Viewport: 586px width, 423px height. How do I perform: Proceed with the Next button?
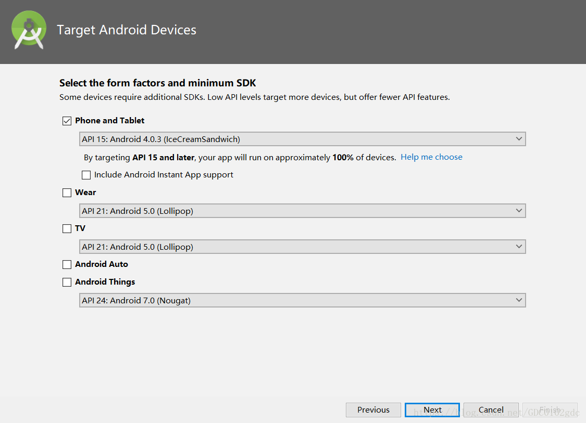click(432, 409)
